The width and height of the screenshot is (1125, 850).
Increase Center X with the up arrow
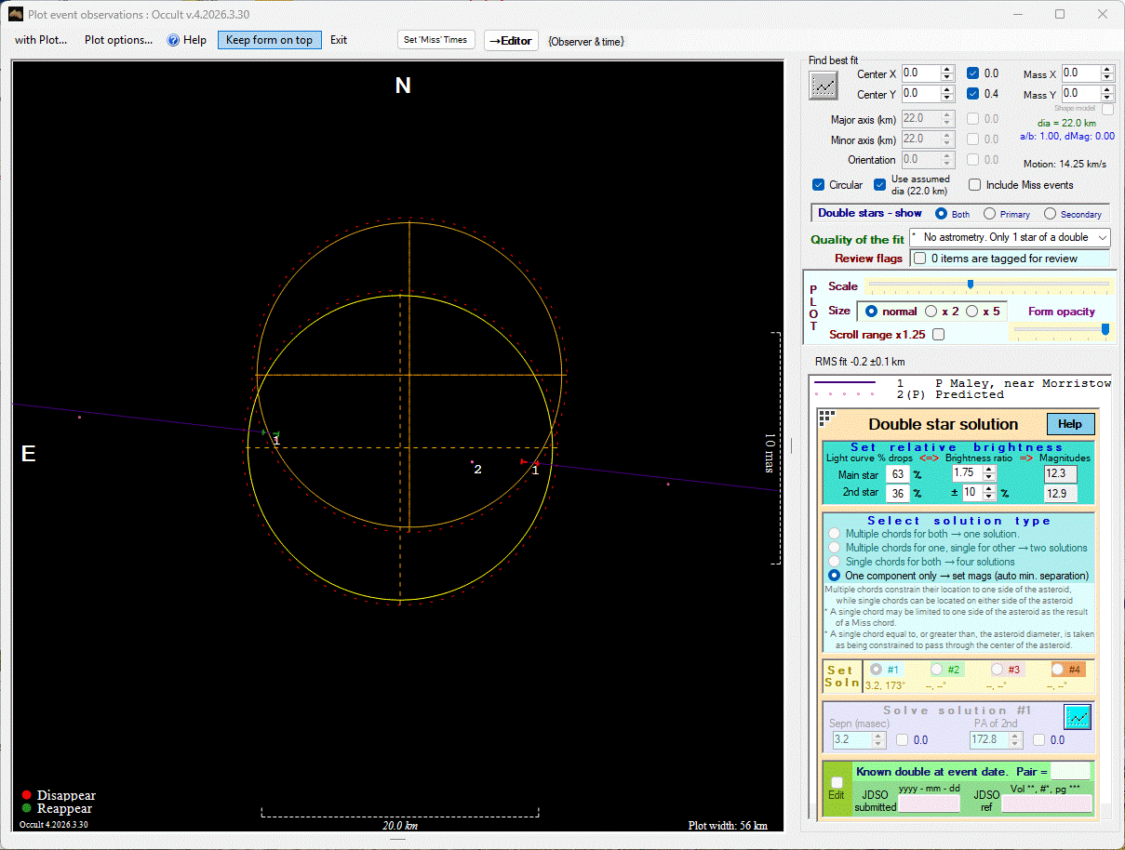click(x=947, y=70)
